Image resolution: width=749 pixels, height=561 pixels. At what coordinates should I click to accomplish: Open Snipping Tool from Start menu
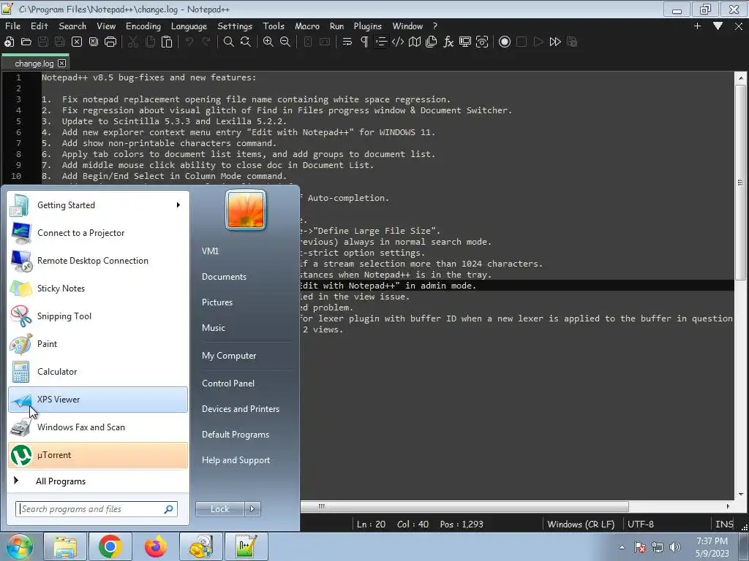(98, 316)
